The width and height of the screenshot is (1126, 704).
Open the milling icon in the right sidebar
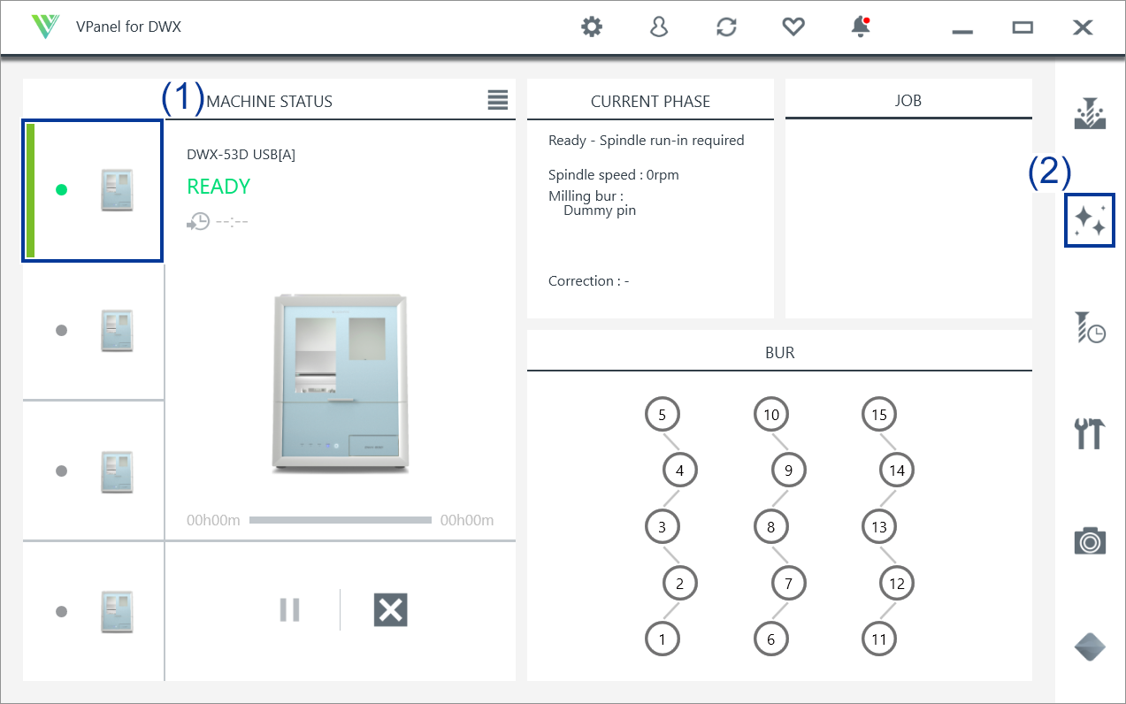1090,113
